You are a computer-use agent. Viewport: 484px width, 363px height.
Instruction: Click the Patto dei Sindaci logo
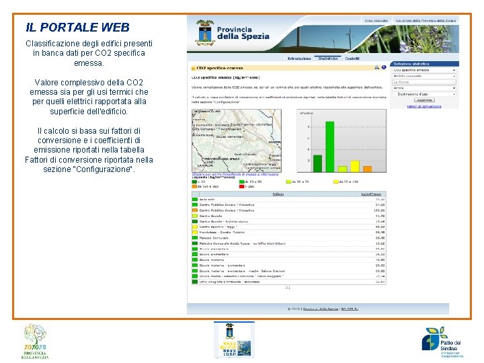[442, 342]
